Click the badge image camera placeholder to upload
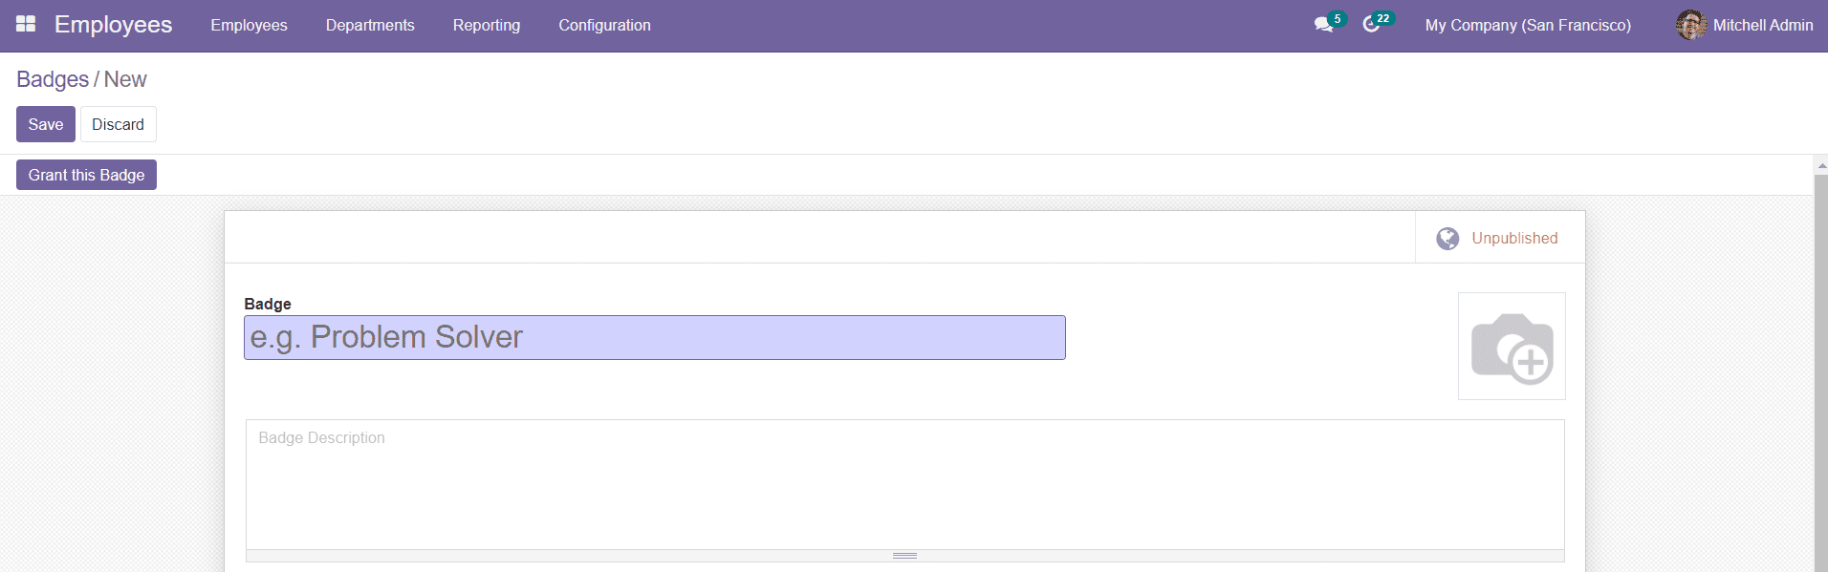This screenshot has height=572, width=1828. 1512,346
